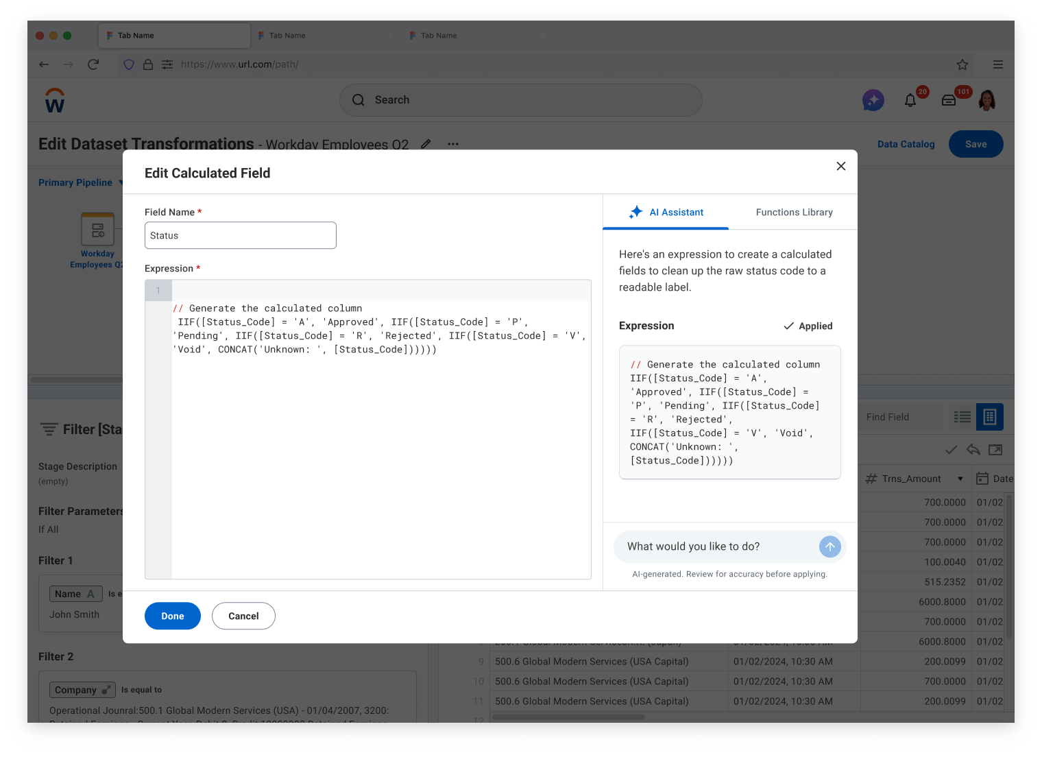The width and height of the screenshot is (1042, 757).
Task: Switch to the Functions Library tab
Action: pyautogui.click(x=794, y=213)
